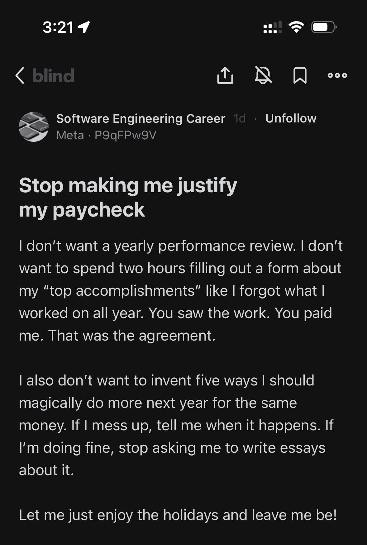
Task: Tap the Wi-Fi status icon
Action: click(x=297, y=27)
